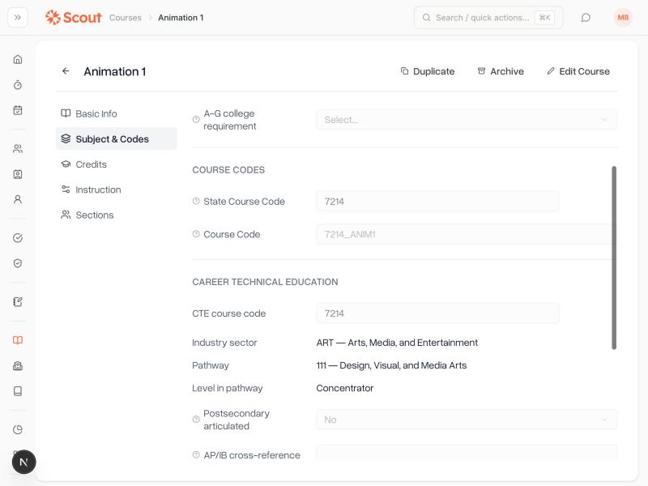Click the Edit Course button
Image resolution: width=648 pixels, height=486 pixels.
click(x=578, y=71)
